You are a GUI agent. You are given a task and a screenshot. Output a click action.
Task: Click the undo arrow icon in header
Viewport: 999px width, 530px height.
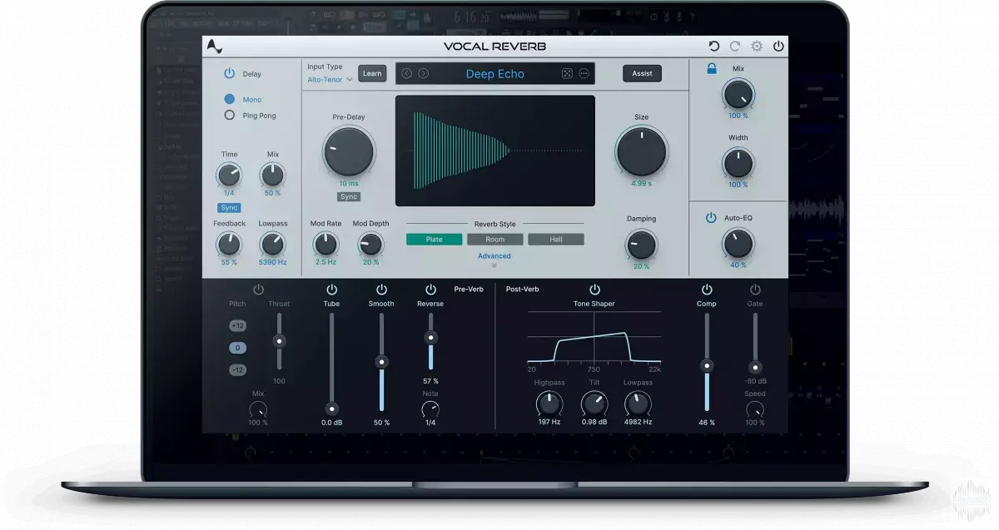[714, 47]
